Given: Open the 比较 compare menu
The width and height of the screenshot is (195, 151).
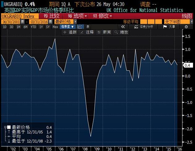Looking at the screenshot, I should point(51,16).
